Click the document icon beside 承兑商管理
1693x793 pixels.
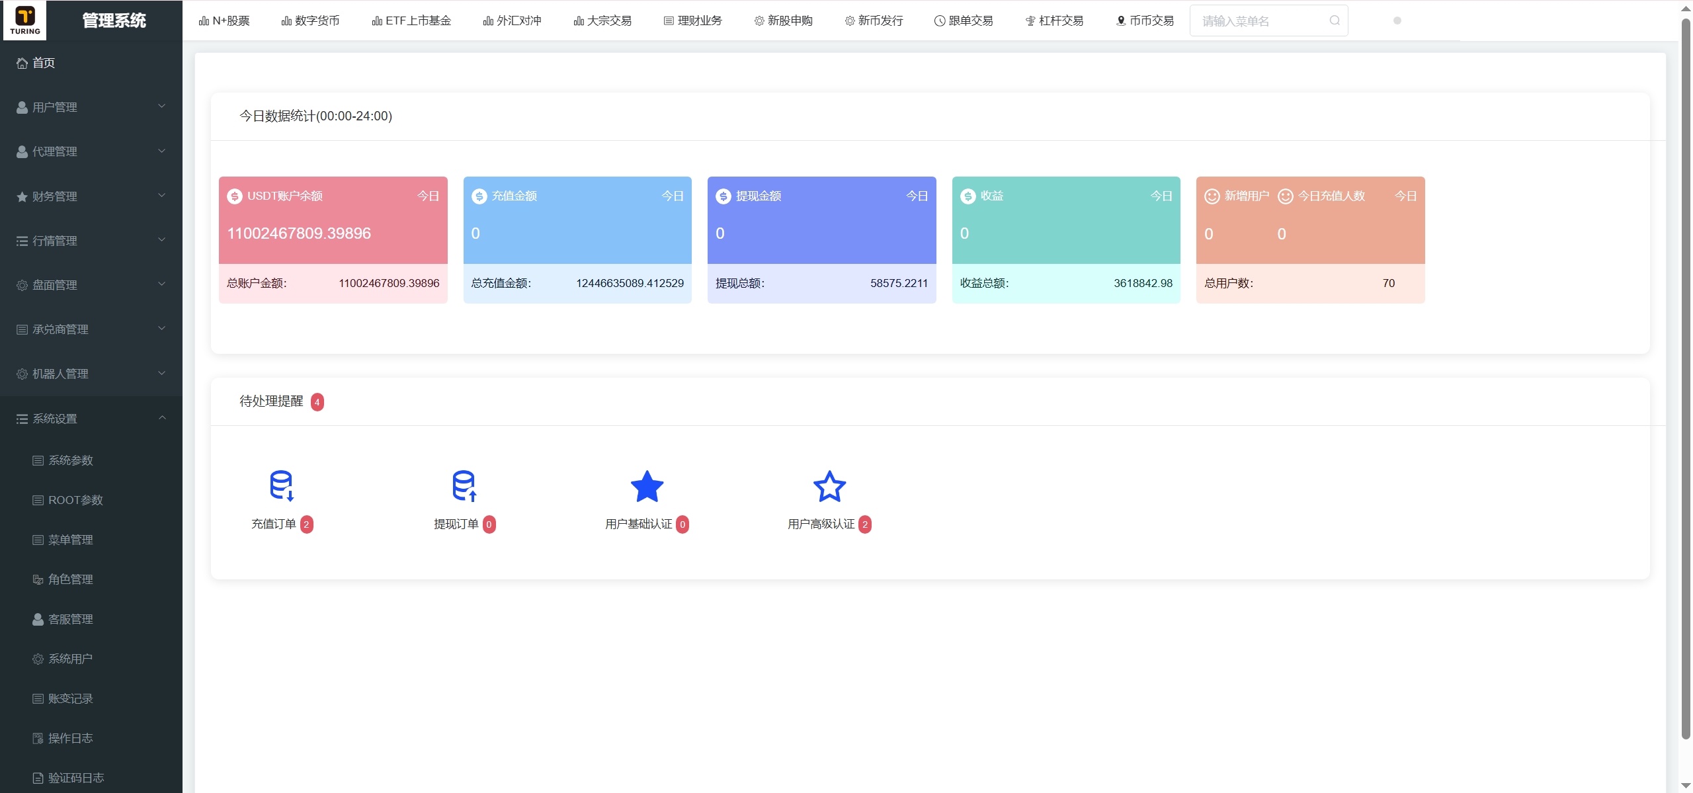(22, 329)
